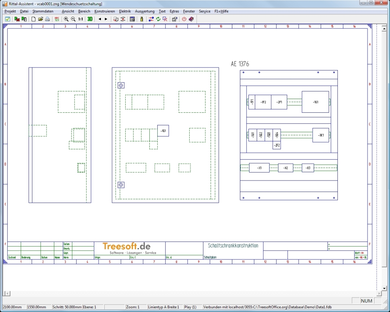Screen dimensions: 390x312
Task: Open the book help icon
Action: coord(191,19)
